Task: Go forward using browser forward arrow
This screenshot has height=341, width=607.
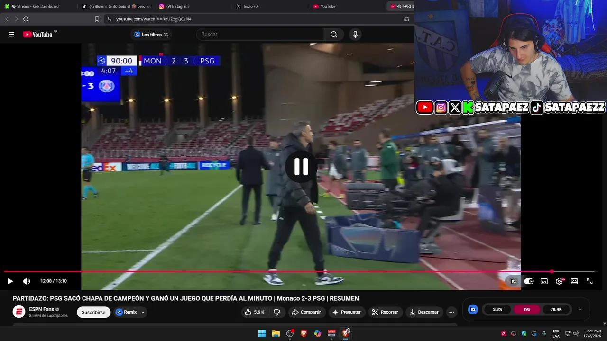Action: (x=16, y=19)
